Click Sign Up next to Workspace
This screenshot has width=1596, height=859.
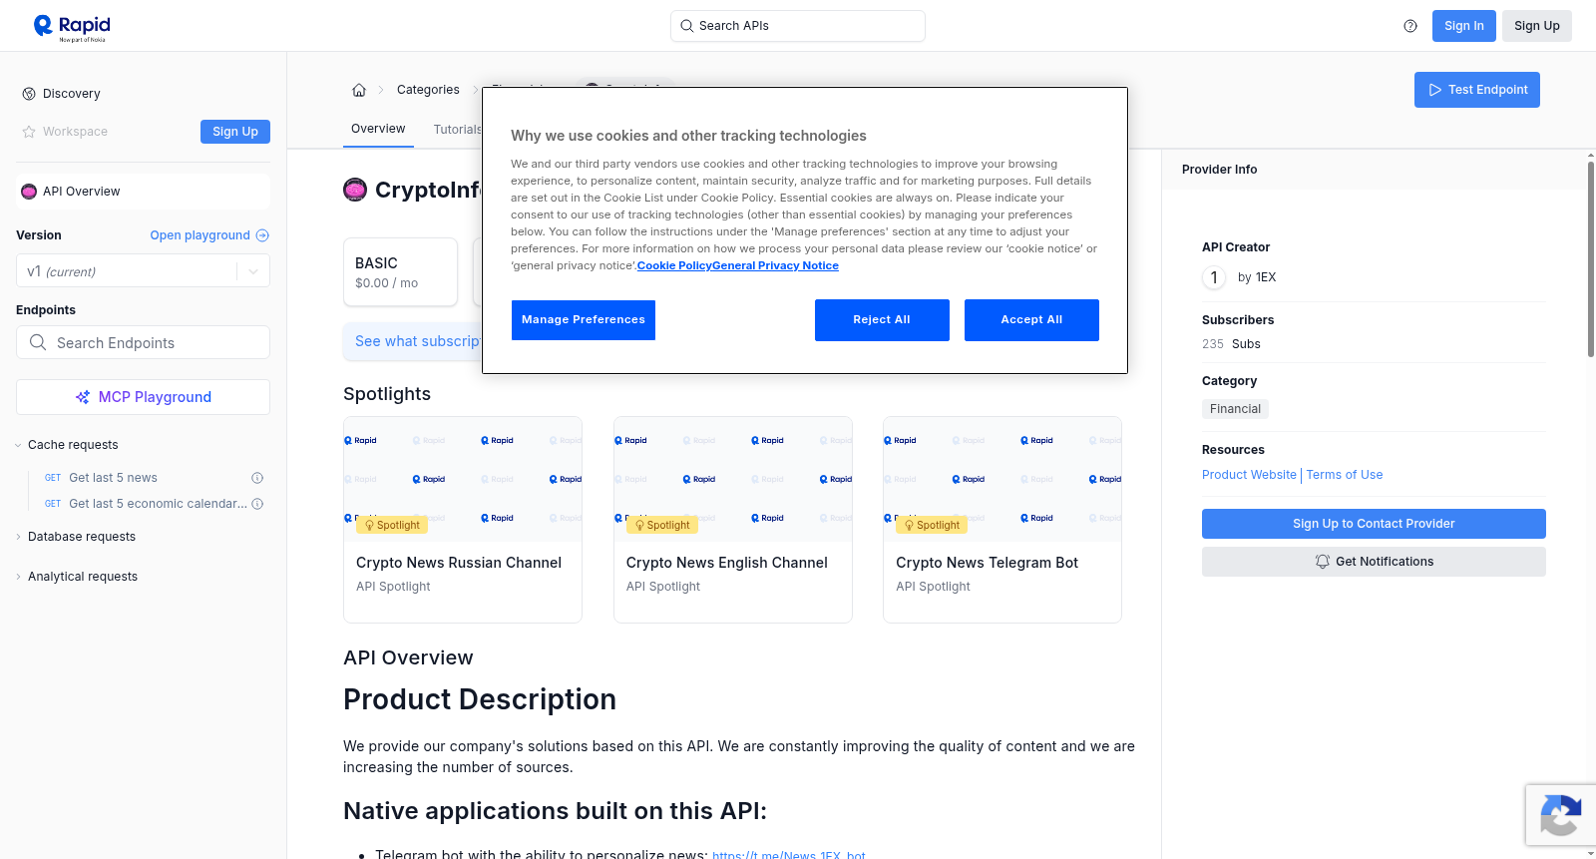pos(235,132)
